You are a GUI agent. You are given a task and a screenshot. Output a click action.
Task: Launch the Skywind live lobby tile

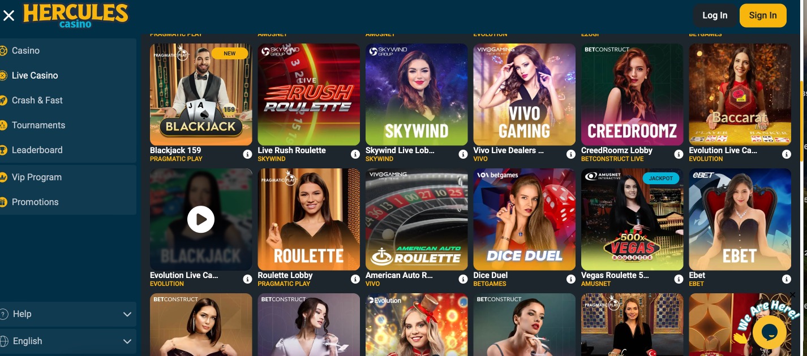click(x=417, y=94)
